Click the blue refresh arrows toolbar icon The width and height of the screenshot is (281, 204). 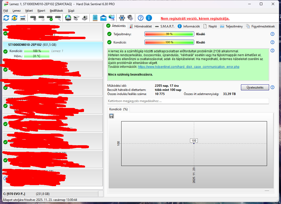pos(6,18)
